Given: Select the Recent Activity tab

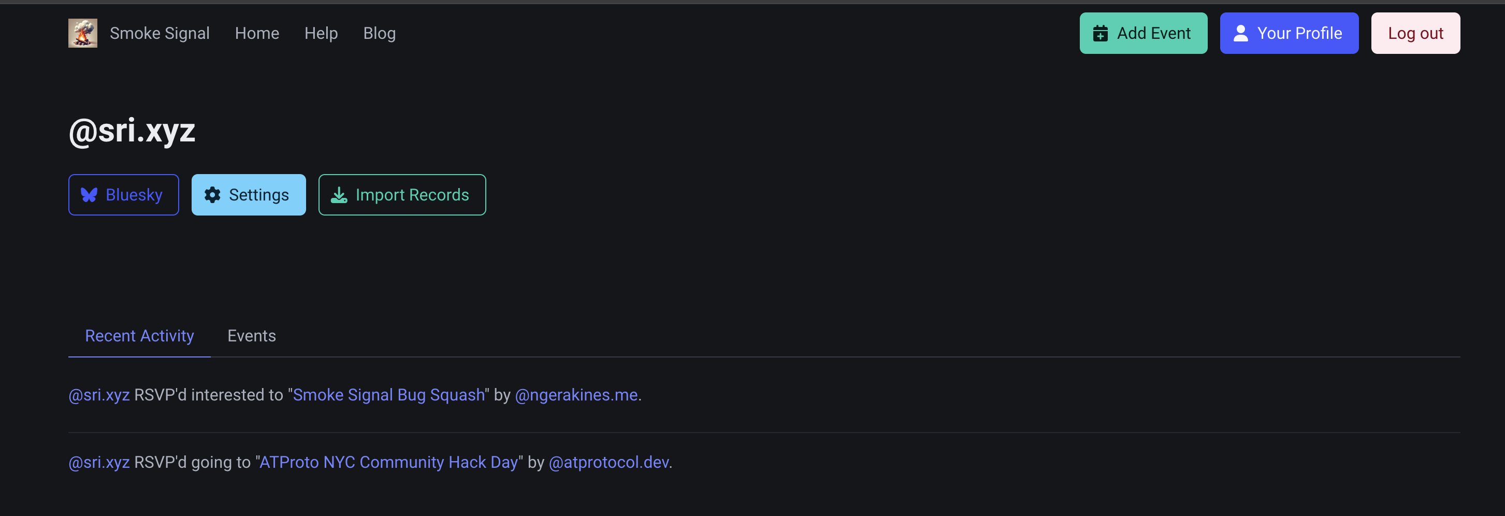Looking at the screenshot, I should coord(139,335).
